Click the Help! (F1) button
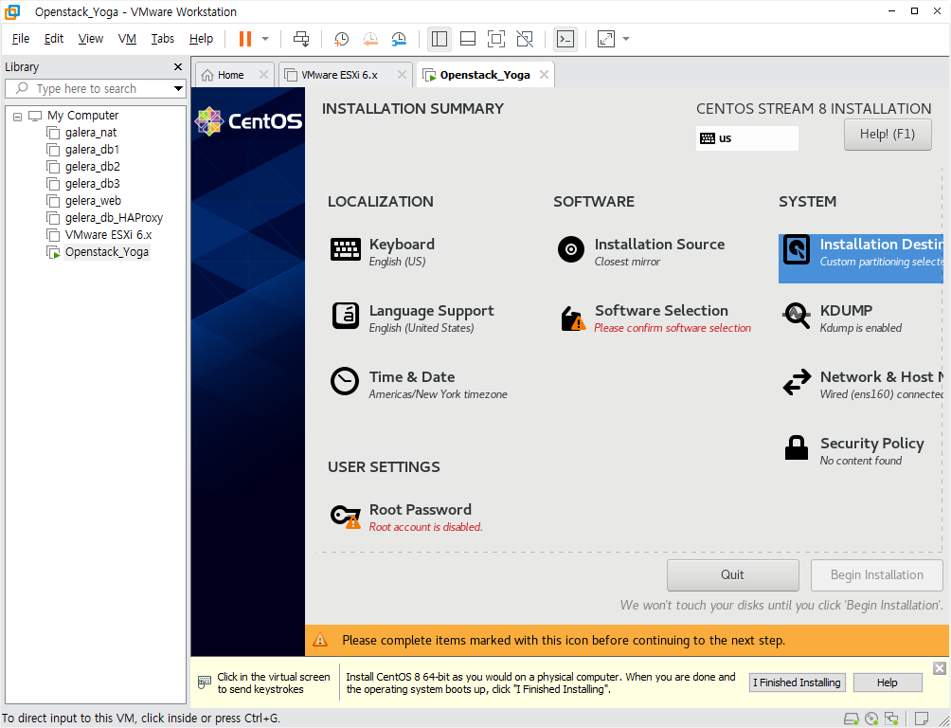This screenshot has width=951, height=728. [x=888, y=135]
